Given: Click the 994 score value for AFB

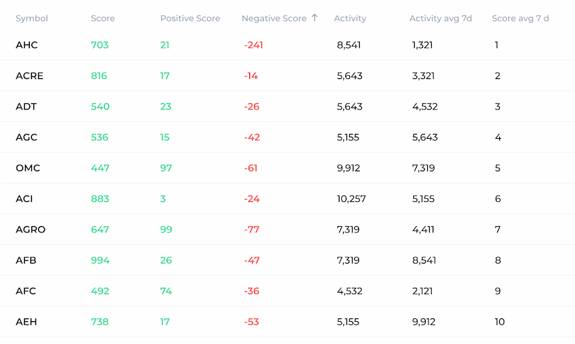Looking at the screenshot, I should point(100,260).
